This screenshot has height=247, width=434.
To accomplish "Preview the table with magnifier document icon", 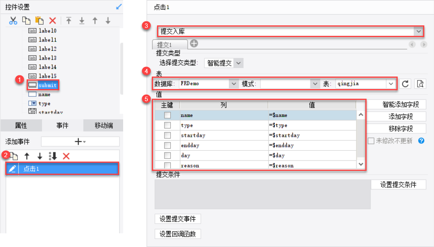I will (420, 84).
